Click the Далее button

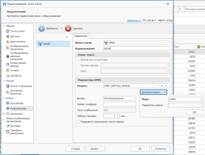coord(96,148)
